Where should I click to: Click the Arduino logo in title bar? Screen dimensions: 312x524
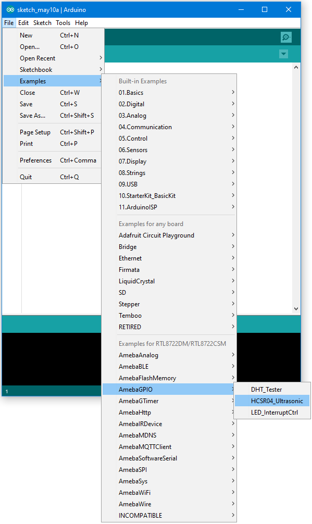point(10,10)
